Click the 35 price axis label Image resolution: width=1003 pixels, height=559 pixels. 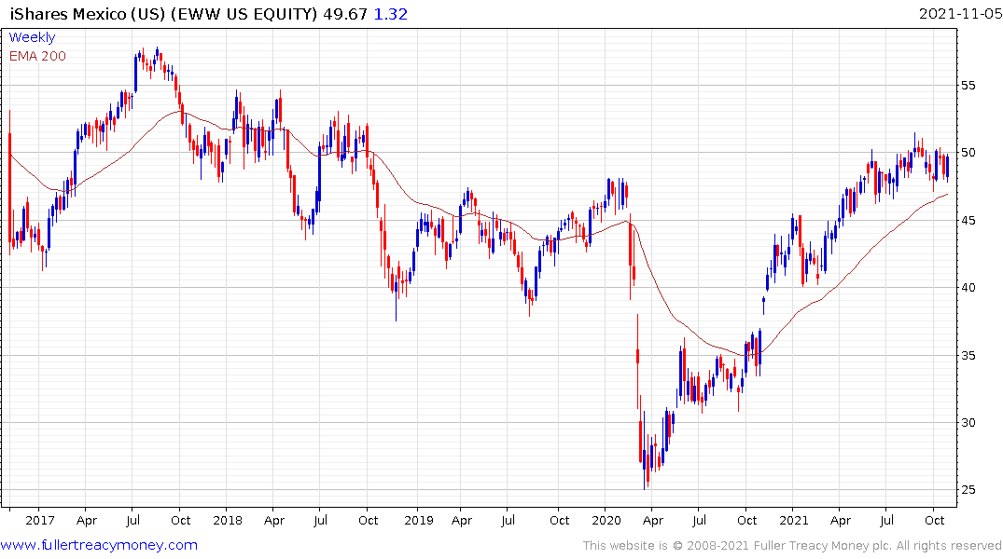968,355
